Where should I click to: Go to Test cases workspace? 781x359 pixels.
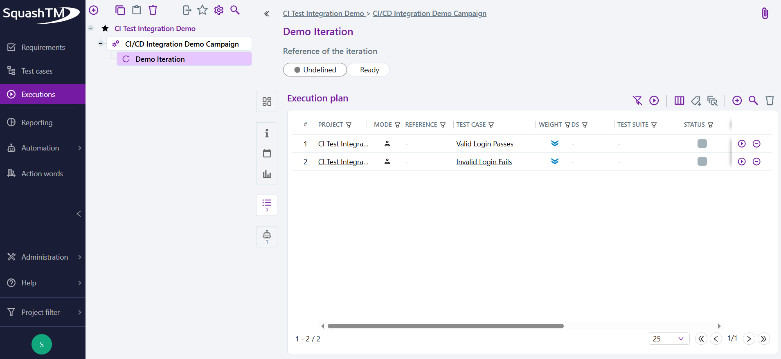click(37, 71)
